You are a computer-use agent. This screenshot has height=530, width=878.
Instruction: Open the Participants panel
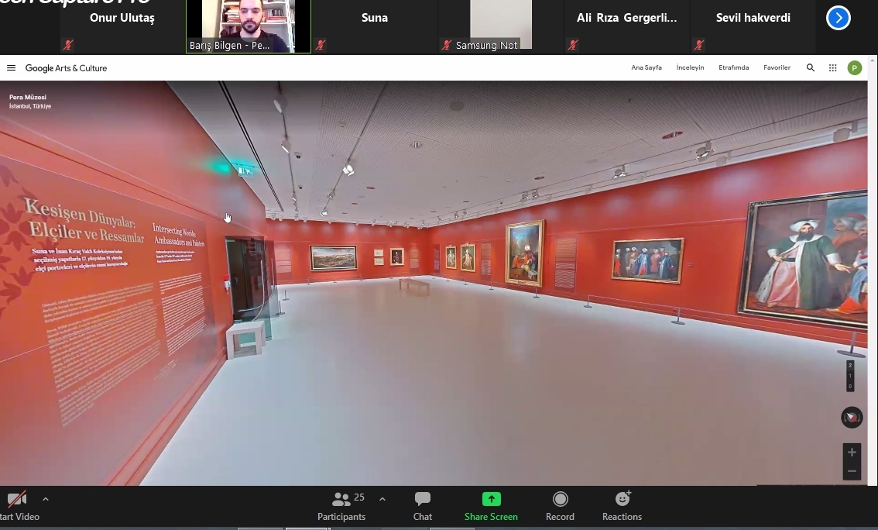(x=341, y=506)
